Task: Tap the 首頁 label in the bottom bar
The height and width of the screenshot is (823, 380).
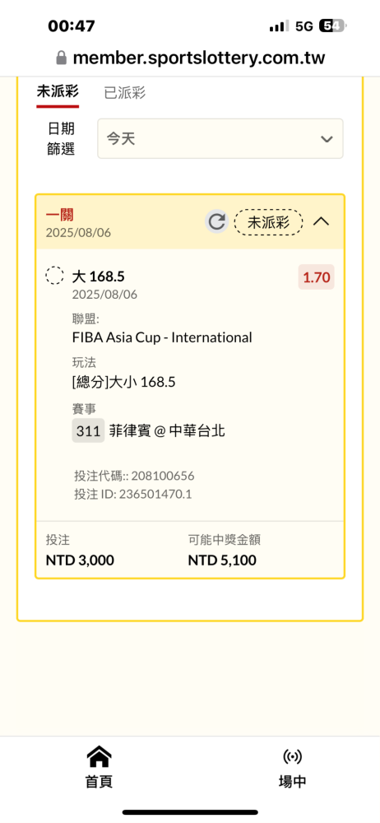Action: point(99,782)
